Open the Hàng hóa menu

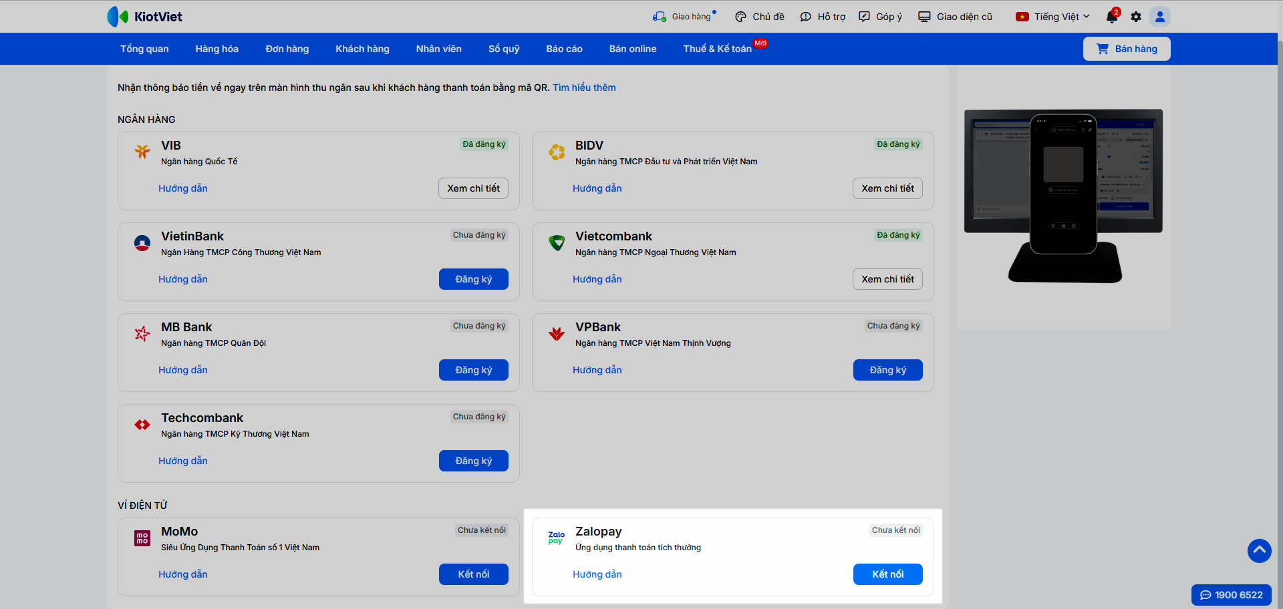point(217,49)
